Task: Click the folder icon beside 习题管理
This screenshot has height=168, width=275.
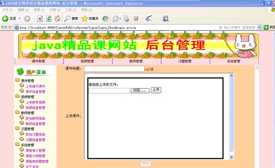Action: [x=17, y=128]
